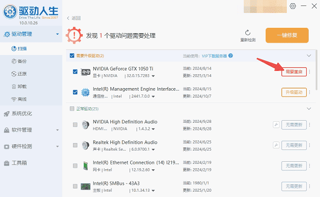The width and height of the screenshot is (320, 197).
Task: Click the wrench icon beside NVIDIA High Definition Audio
Action: tap(276, 124)
